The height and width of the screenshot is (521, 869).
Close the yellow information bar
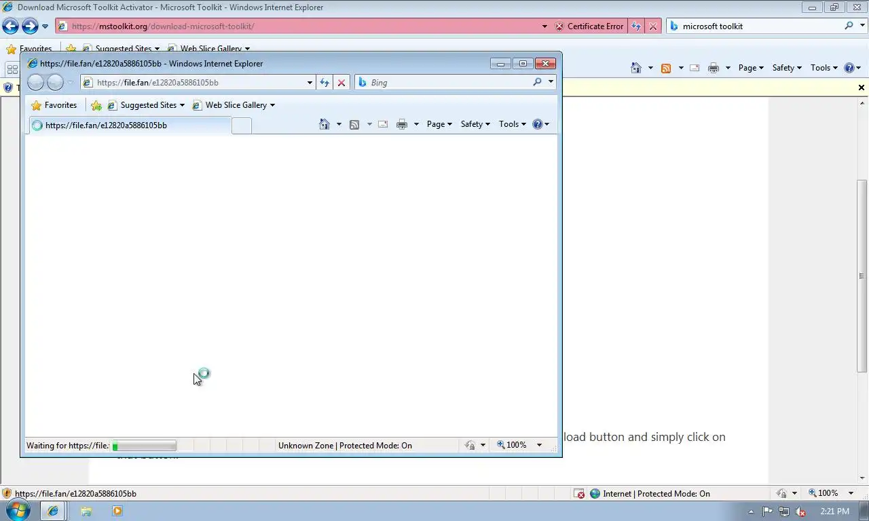coord(862,88)
